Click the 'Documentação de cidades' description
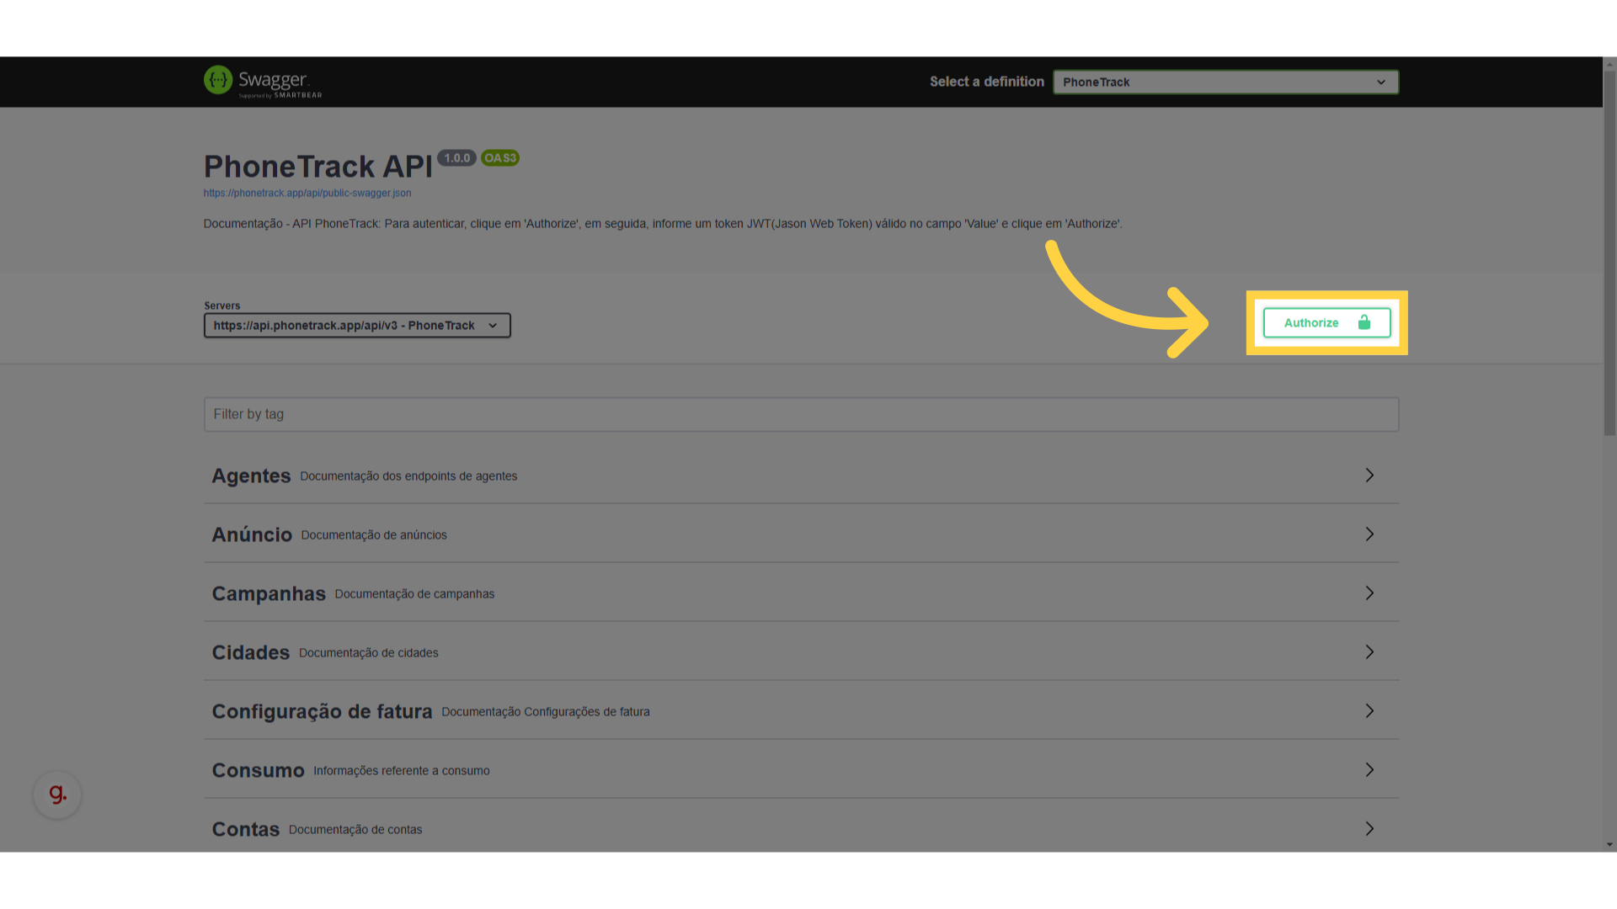The width and height of the screenshot is (1617, 909). click(368, 653)
